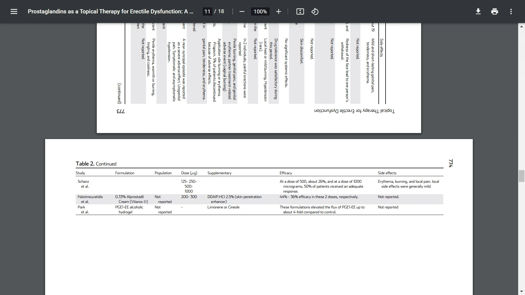Click the scrollbar up arrow
The height and width of the screenshot is (295, 525).
click(521, 26)
